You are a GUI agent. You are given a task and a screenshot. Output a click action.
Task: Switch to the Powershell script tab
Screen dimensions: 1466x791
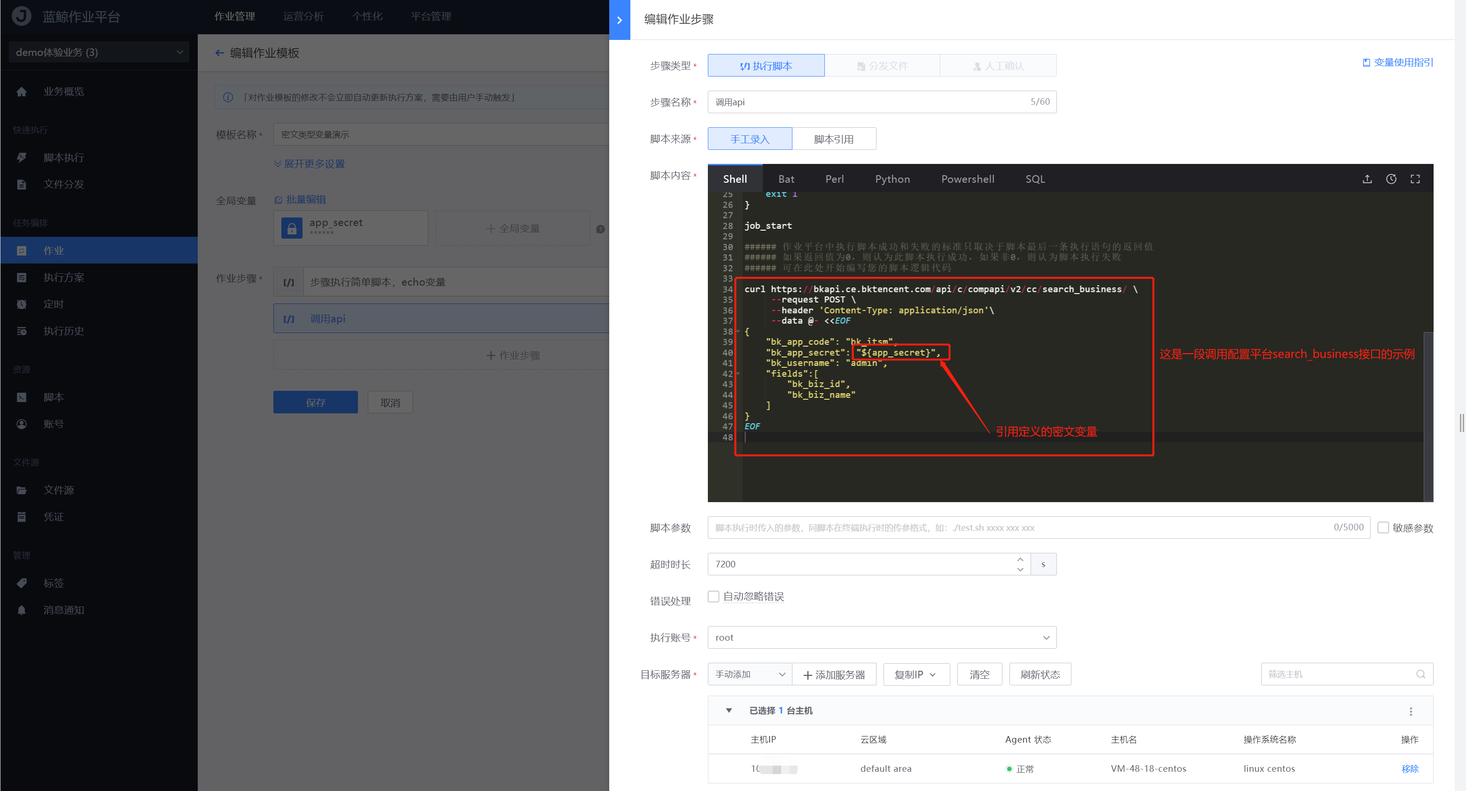968,178
